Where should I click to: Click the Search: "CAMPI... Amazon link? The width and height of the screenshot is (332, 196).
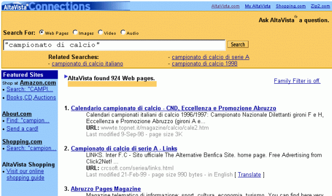(x=30, y=89)
